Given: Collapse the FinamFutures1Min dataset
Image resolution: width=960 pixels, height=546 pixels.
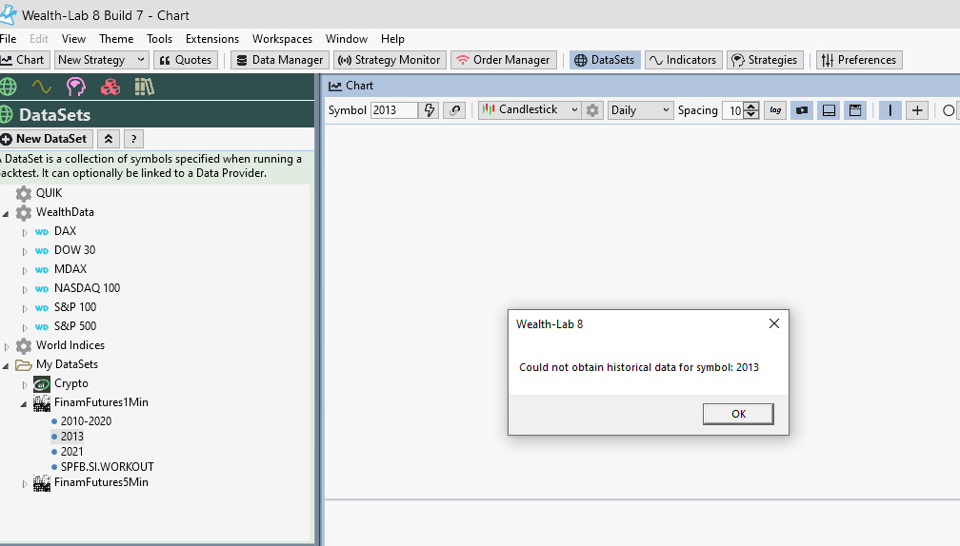Looking at the screenshot, I should pyautogui.click(x=24, y=403).
